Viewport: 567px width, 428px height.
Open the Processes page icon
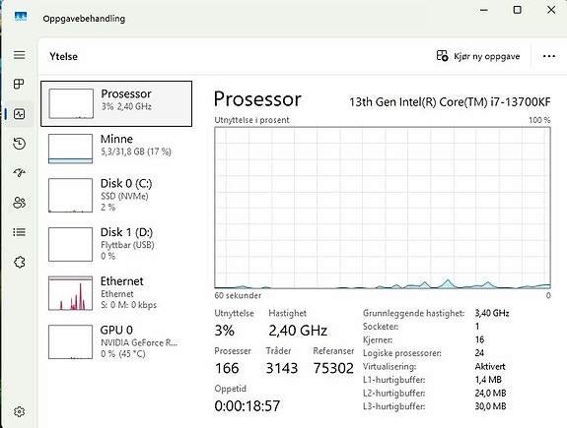click(19, 84)
